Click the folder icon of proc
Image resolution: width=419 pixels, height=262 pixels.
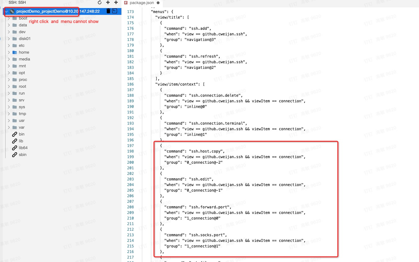tap(14, 80)
